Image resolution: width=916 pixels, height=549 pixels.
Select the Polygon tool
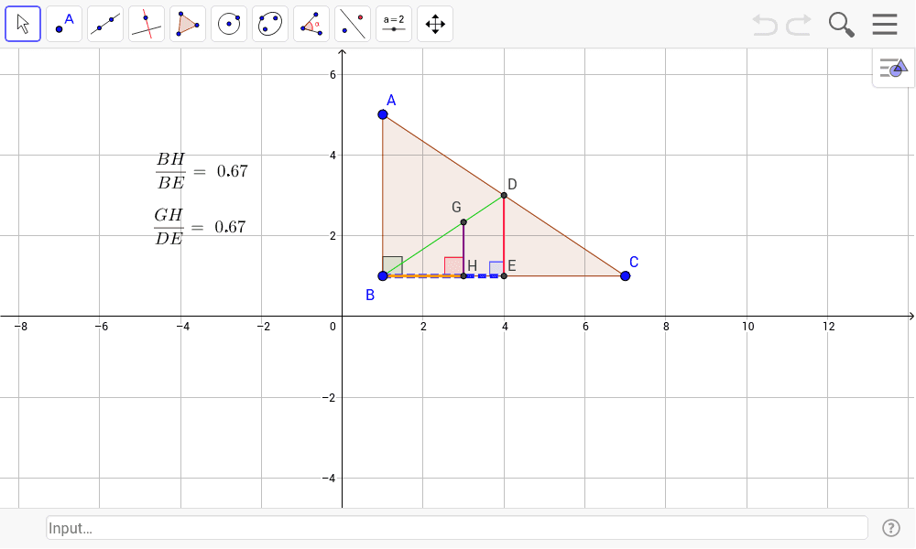click(x=187, y=23)
